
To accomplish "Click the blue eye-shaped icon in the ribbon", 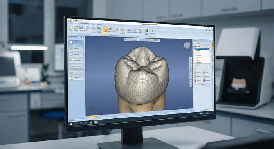I will [129, 30].
